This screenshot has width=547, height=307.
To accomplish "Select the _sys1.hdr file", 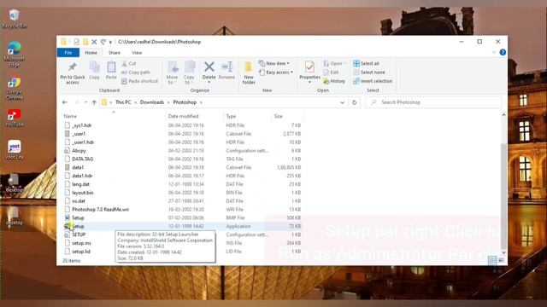I will 182,125.
